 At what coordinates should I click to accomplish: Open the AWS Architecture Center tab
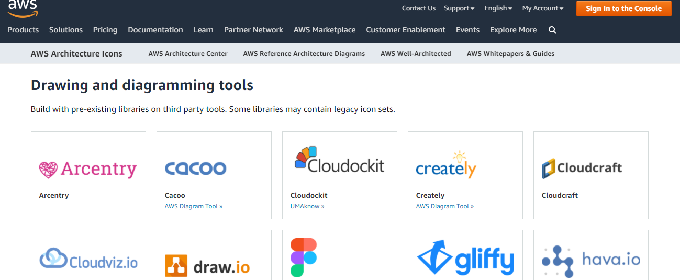188,53
